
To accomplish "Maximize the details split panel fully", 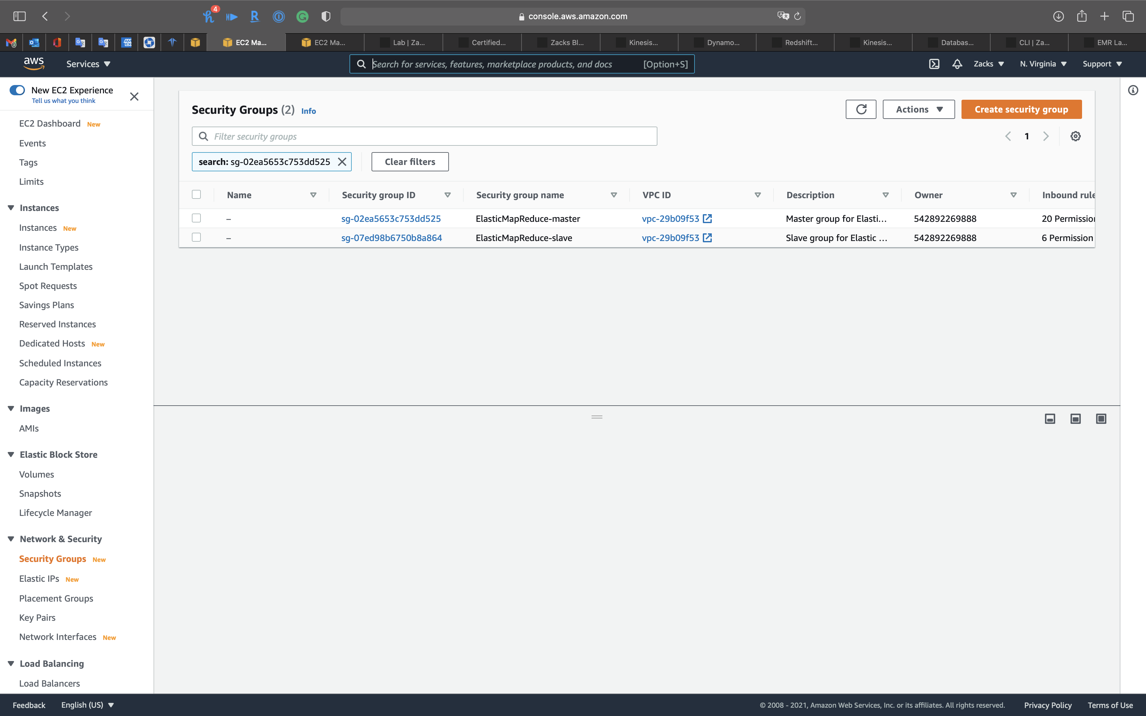I will tap(1101, 419).
